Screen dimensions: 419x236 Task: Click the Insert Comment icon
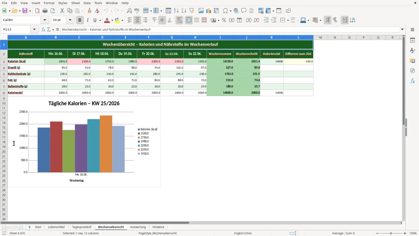[x=244, y=11]
